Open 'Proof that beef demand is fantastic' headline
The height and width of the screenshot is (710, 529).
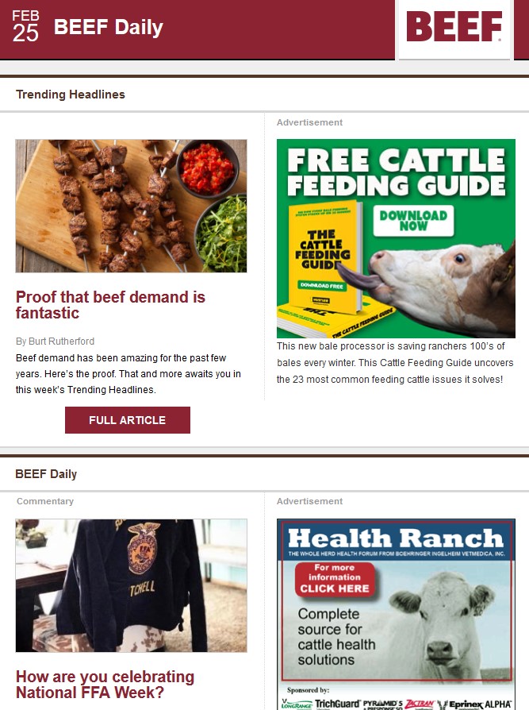coord(110,305)
